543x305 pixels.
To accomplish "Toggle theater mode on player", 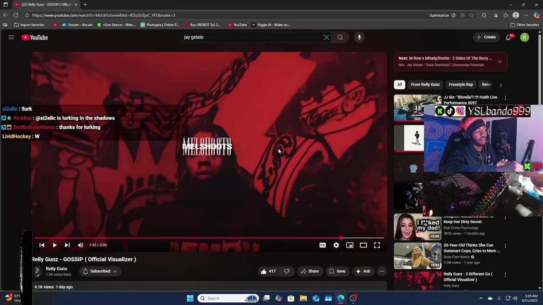I will pyautogui.click(x=364, y=245).
